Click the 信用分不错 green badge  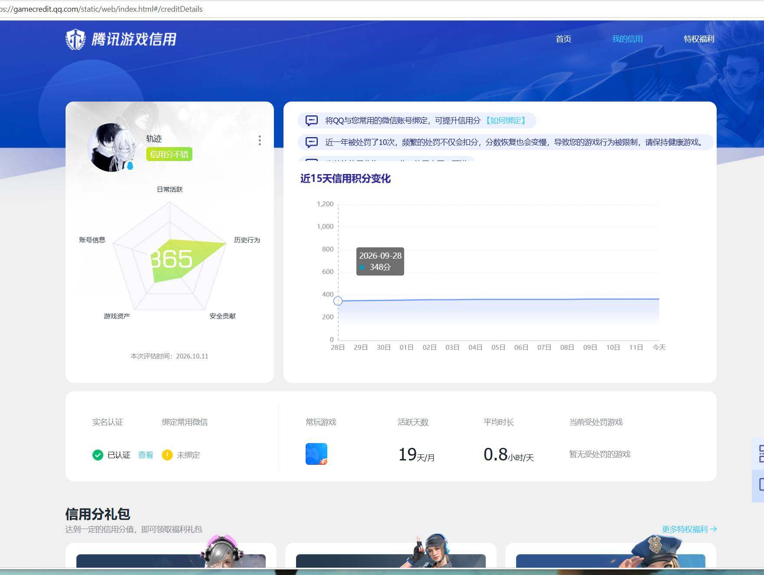pos(169,154)
